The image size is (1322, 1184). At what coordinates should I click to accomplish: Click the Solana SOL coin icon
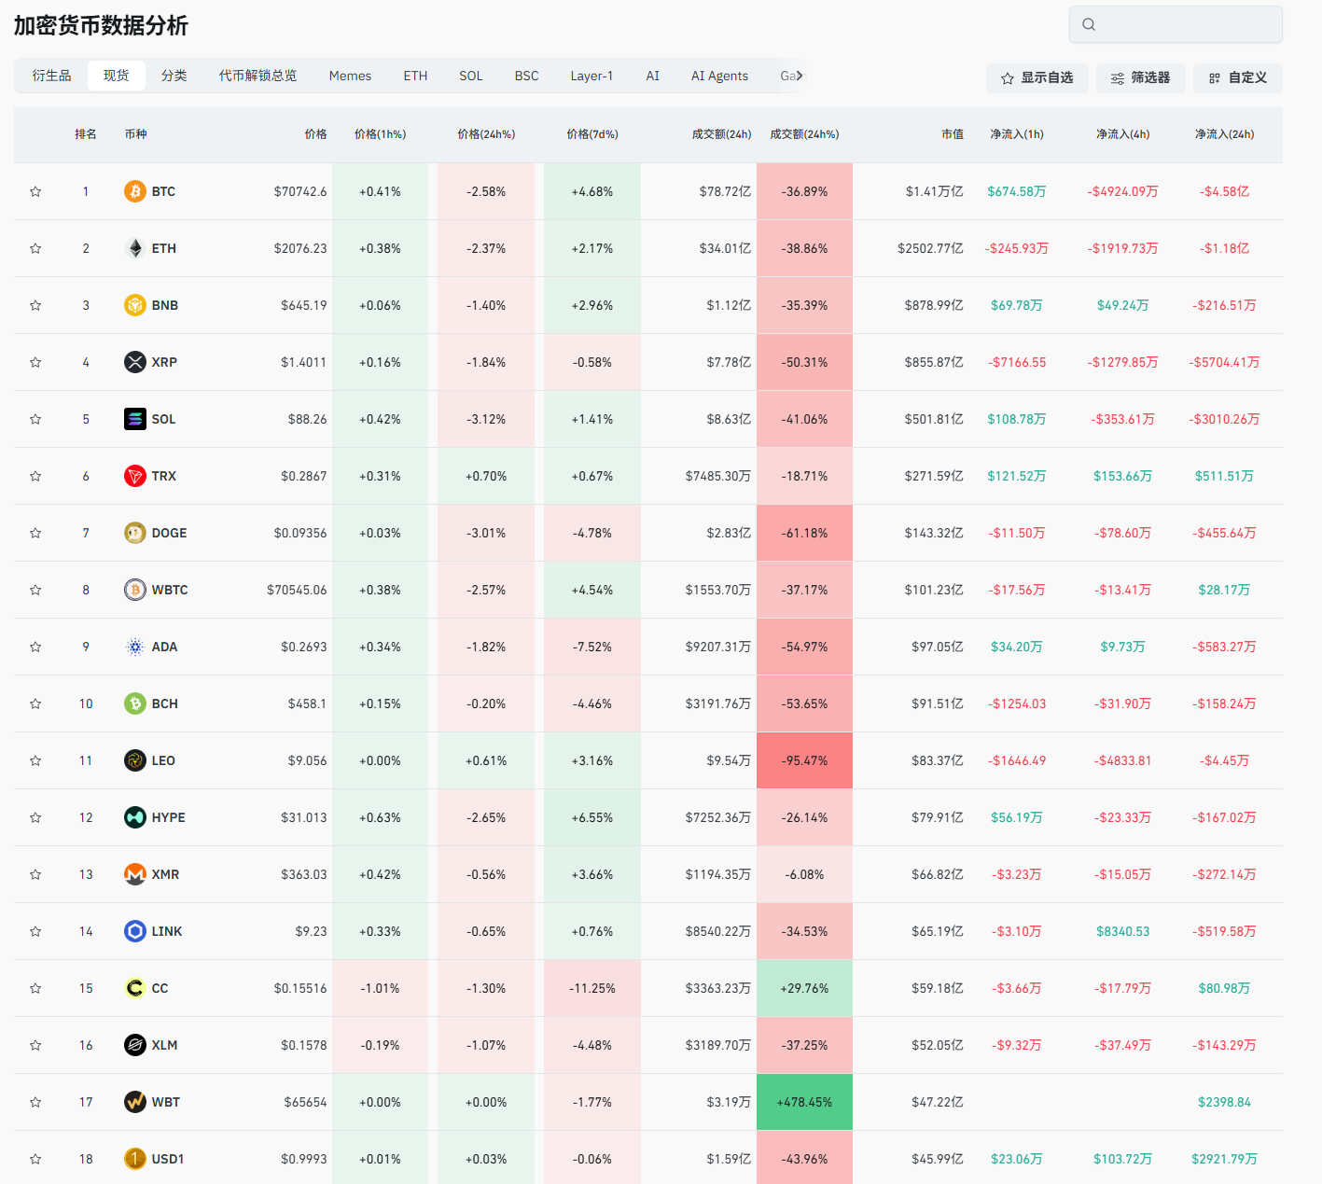click(x=135, y=419)
